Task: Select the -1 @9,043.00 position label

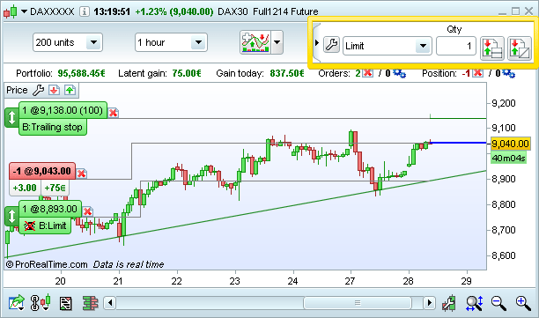Action: pyautogui.click(x=42, y=171)
